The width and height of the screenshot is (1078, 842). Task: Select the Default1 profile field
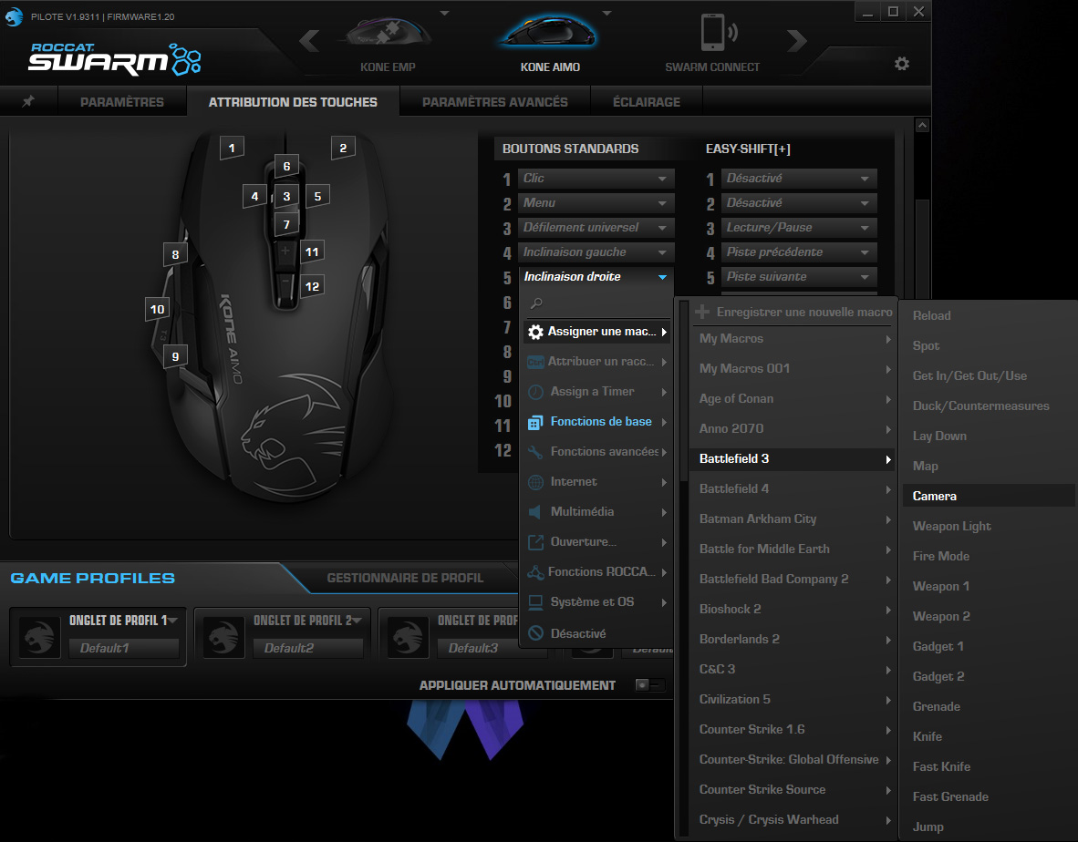124,648
